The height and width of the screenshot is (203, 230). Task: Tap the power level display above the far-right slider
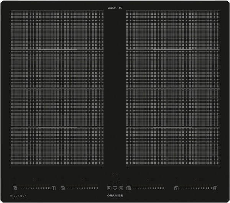click(196, 180)
